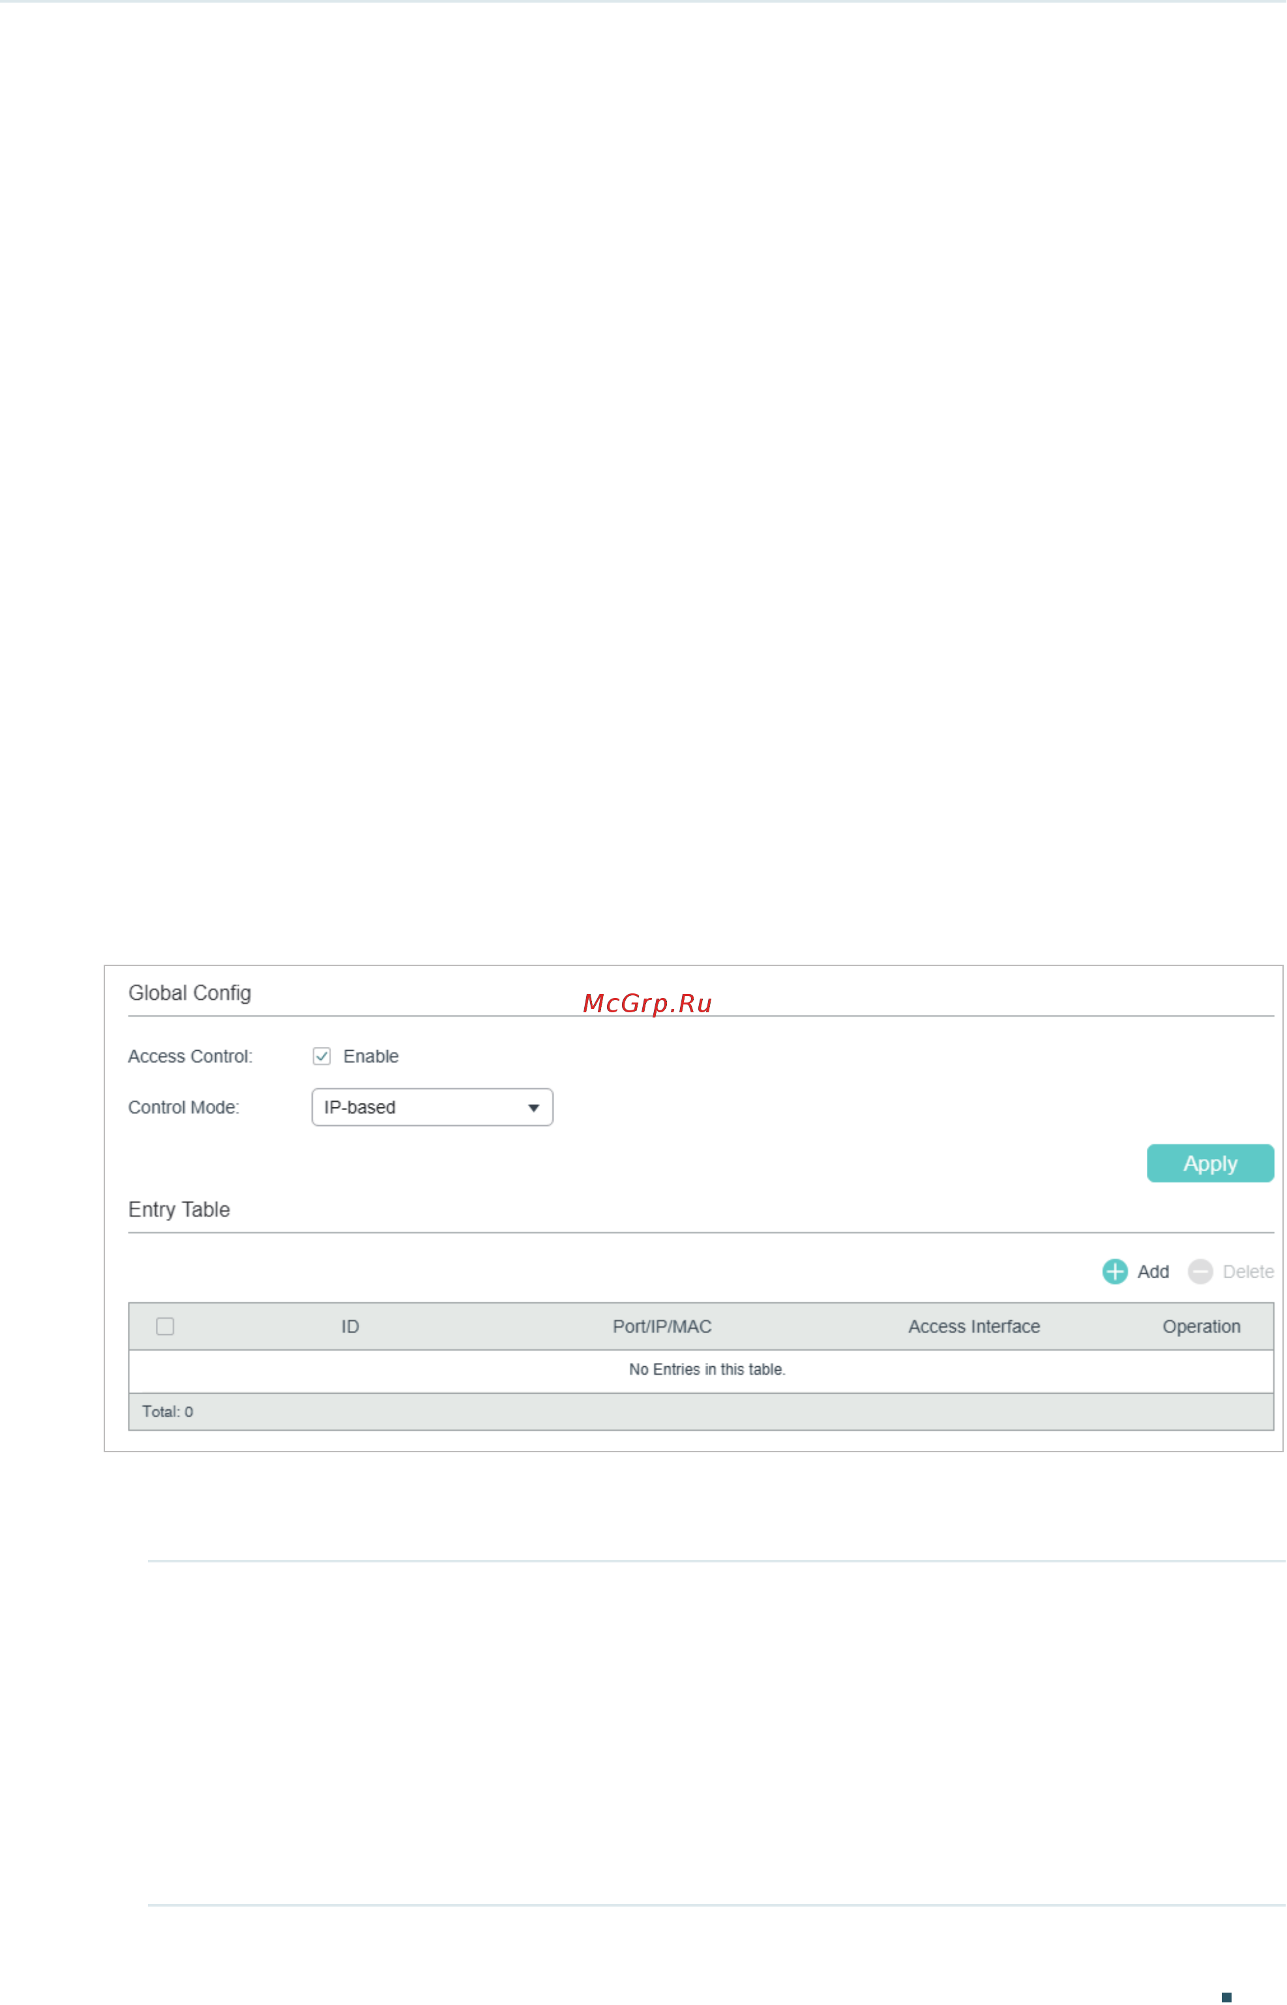Click the Apply button
The width and height of the screenshot is (1287, 2005).
[x=1210, y=1163]
